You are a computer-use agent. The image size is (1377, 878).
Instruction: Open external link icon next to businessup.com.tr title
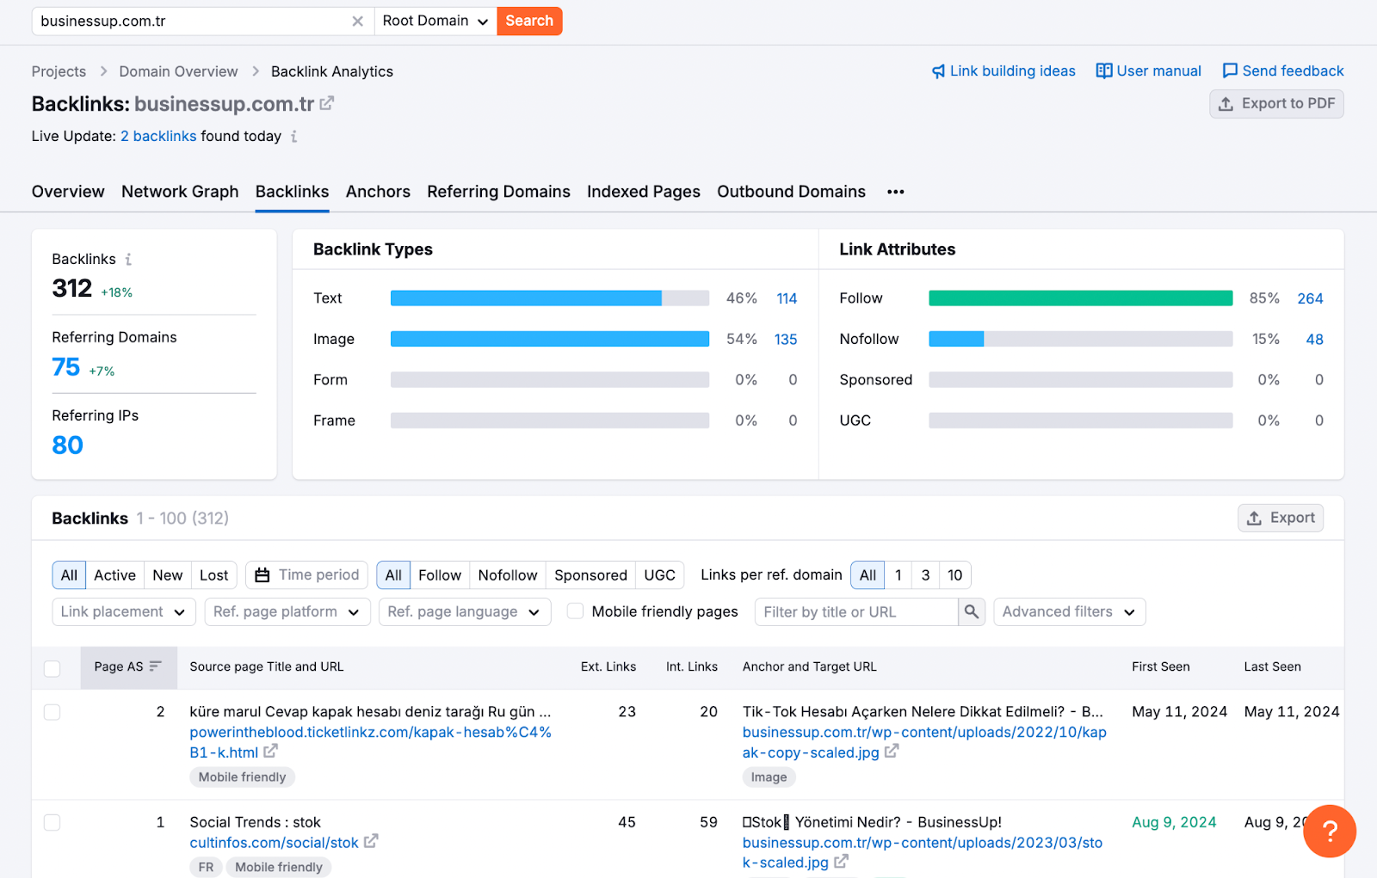coord(327,103)
